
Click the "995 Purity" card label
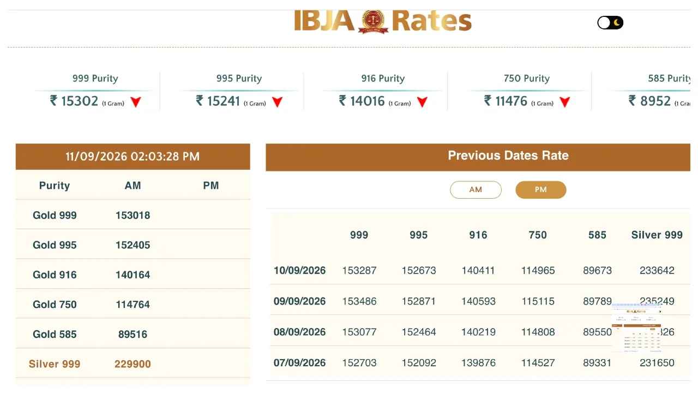pyautogui.click(x=239, y=79)
